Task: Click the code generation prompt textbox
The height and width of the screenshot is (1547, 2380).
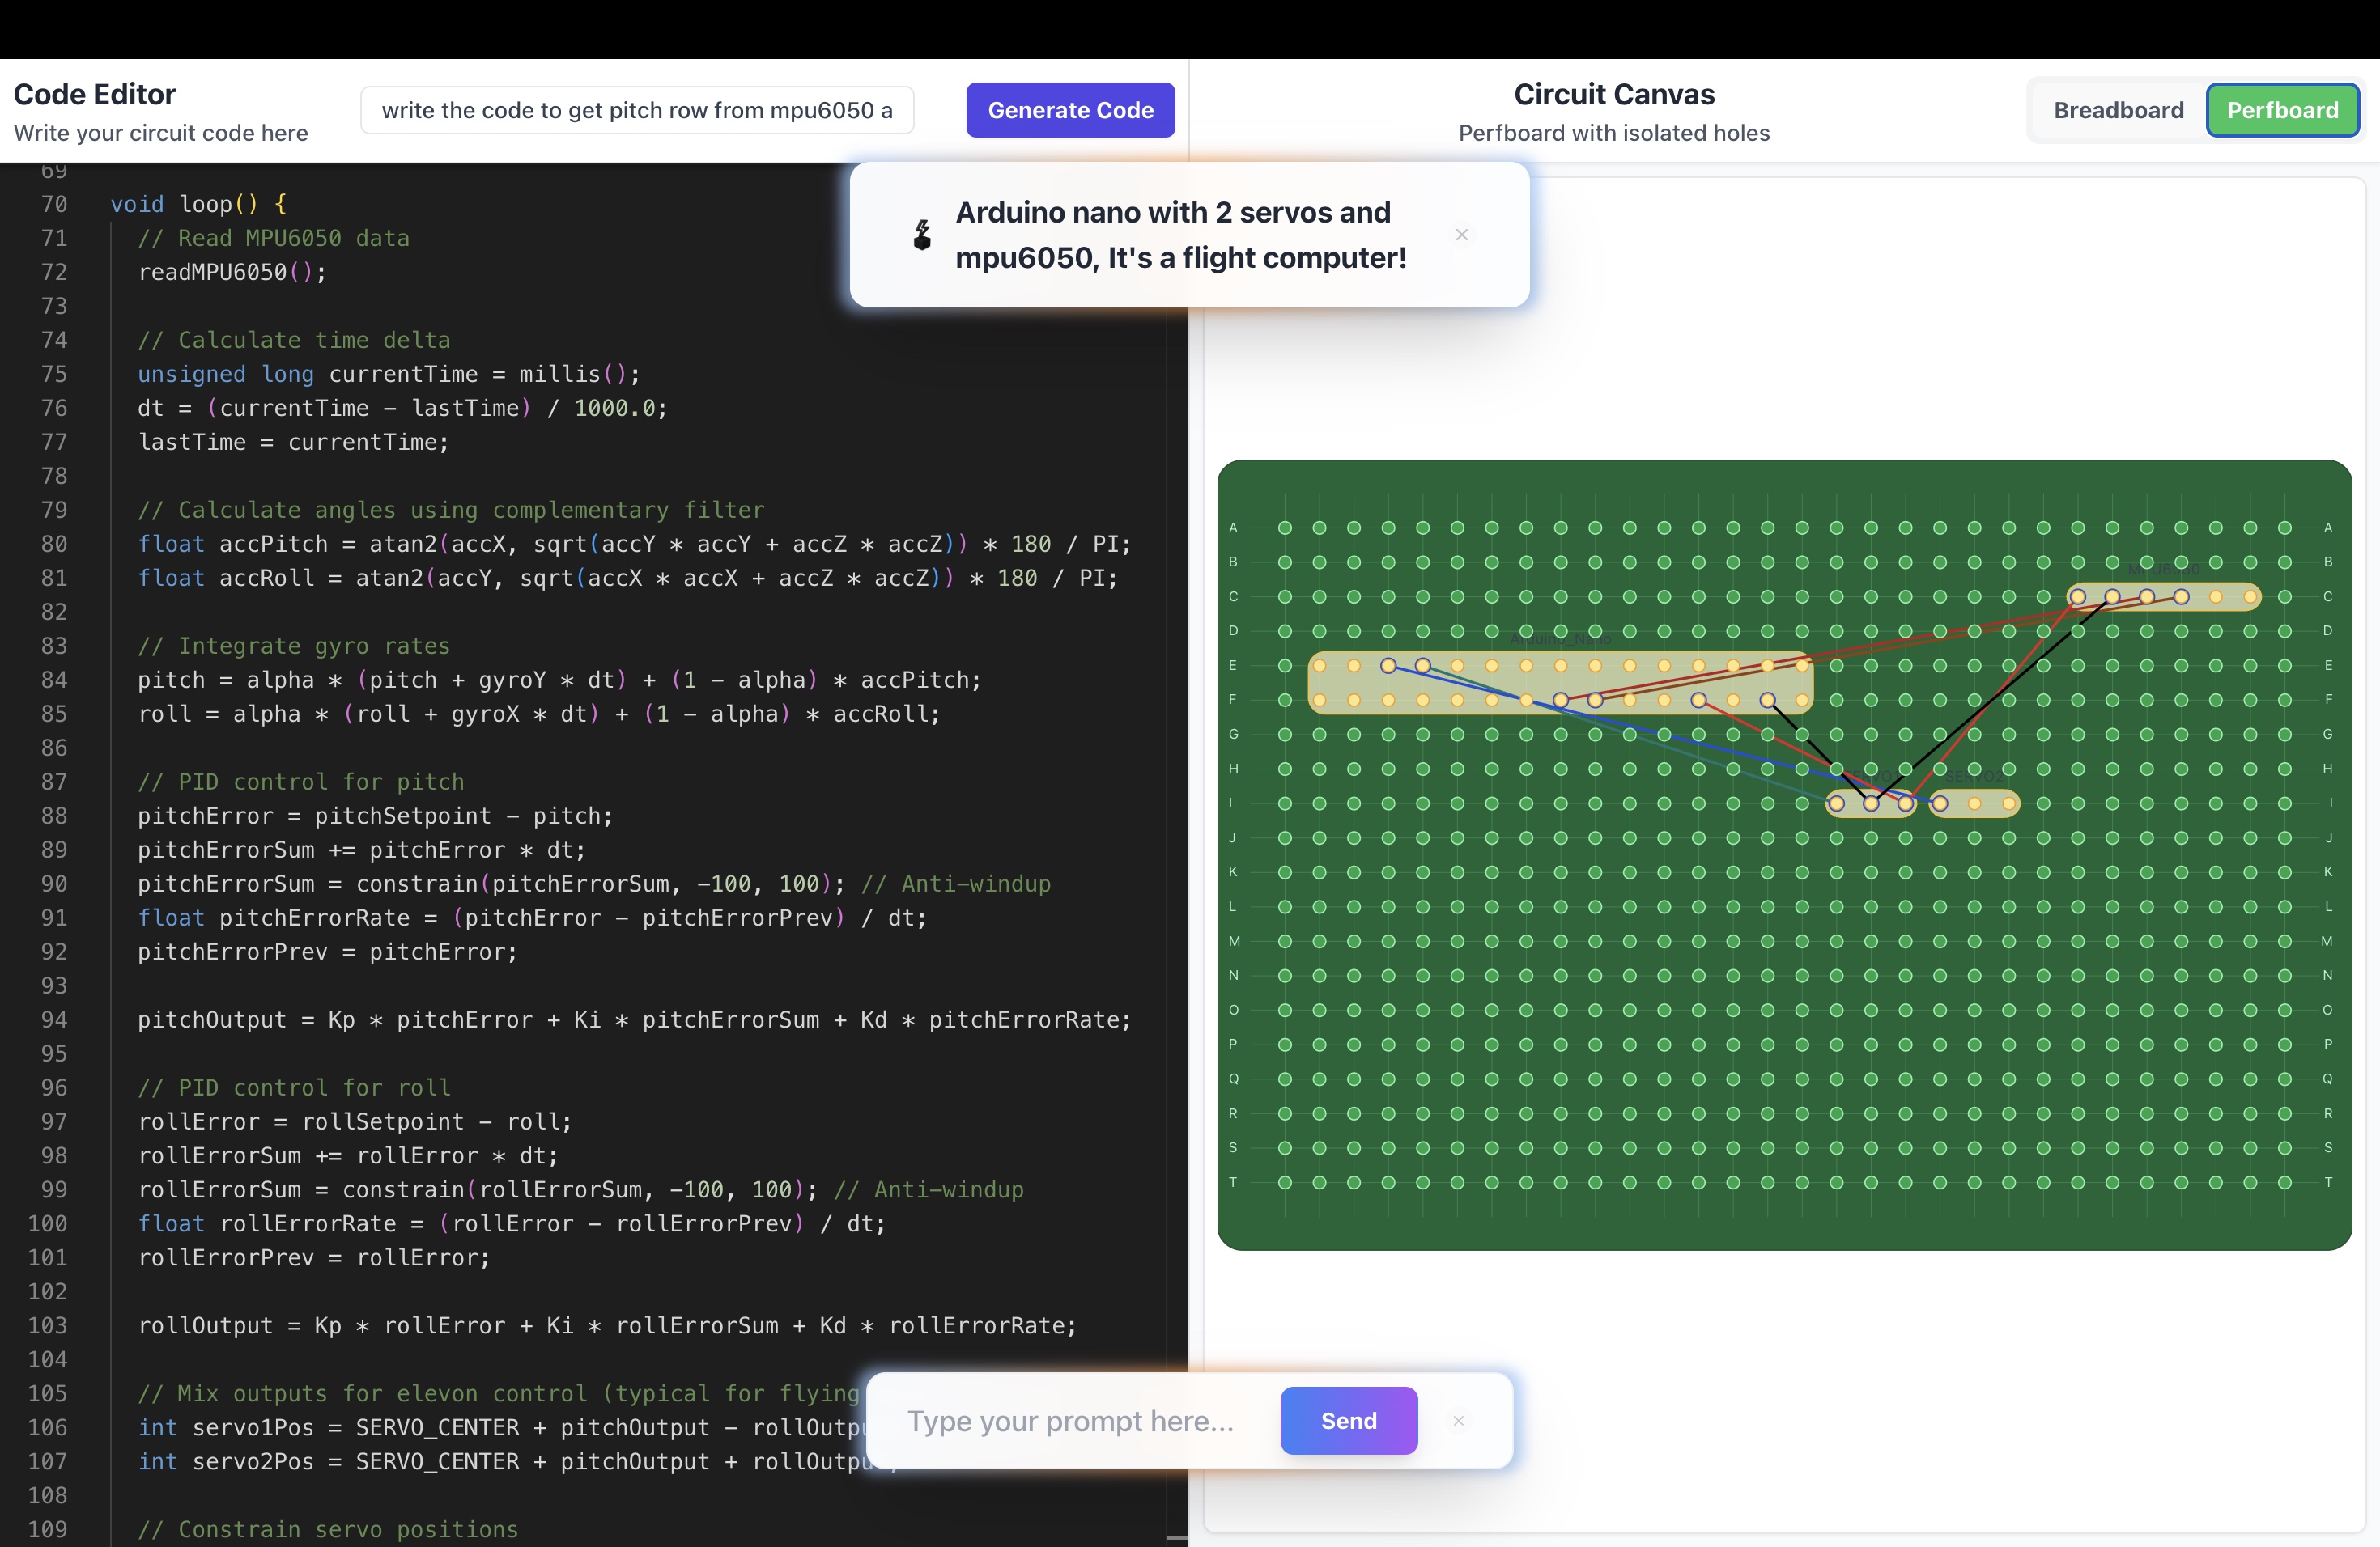Action: click(x=637, y=110)
